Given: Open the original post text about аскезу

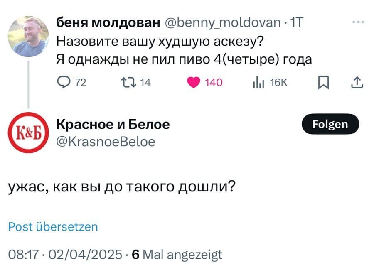Looking at the screenshot, I should pos(184,51).
